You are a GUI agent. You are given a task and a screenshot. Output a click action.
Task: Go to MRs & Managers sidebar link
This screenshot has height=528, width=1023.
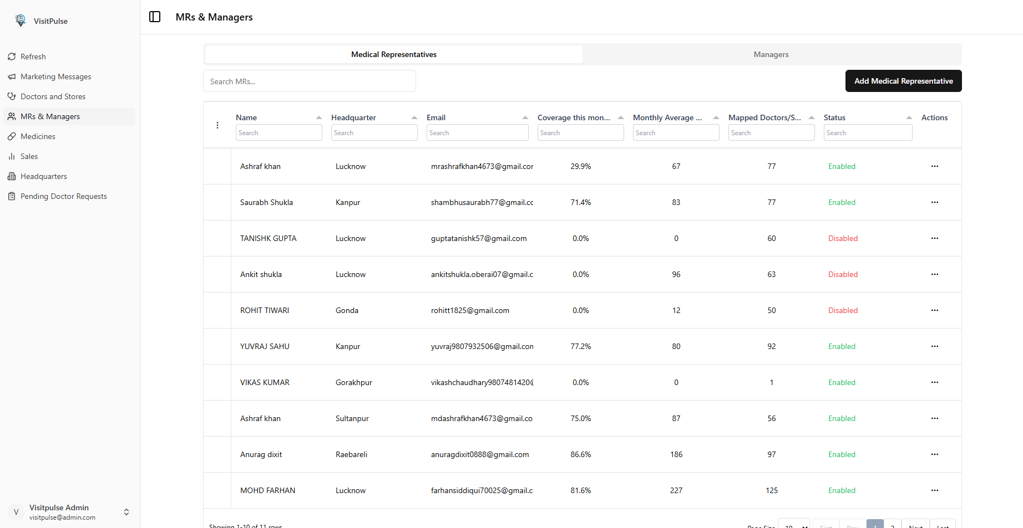click(x=50, y=116)
